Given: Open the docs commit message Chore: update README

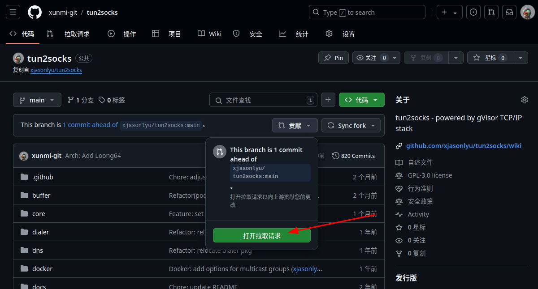Looking at the screenshot, I should coord(203,286).
